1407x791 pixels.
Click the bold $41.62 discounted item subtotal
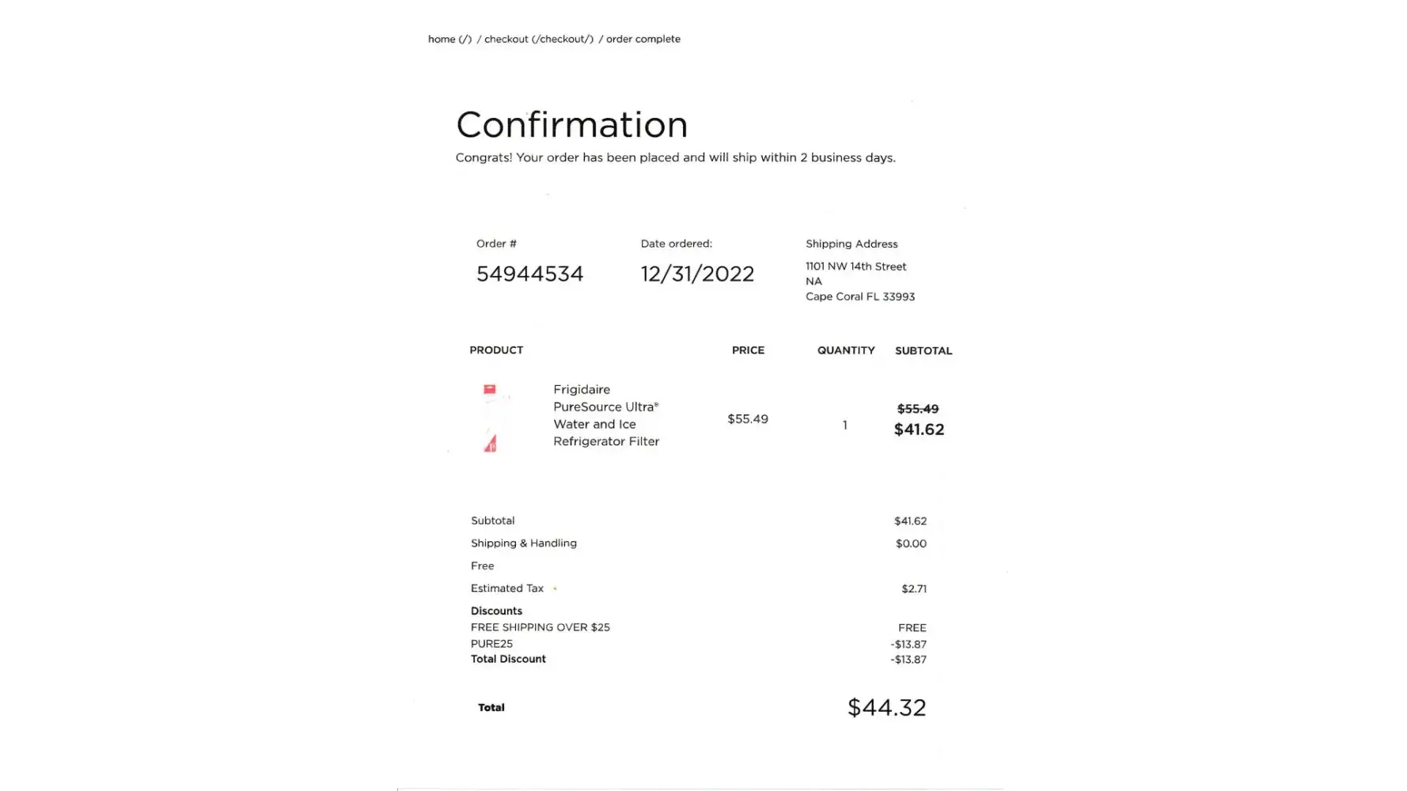pos(919,430)
